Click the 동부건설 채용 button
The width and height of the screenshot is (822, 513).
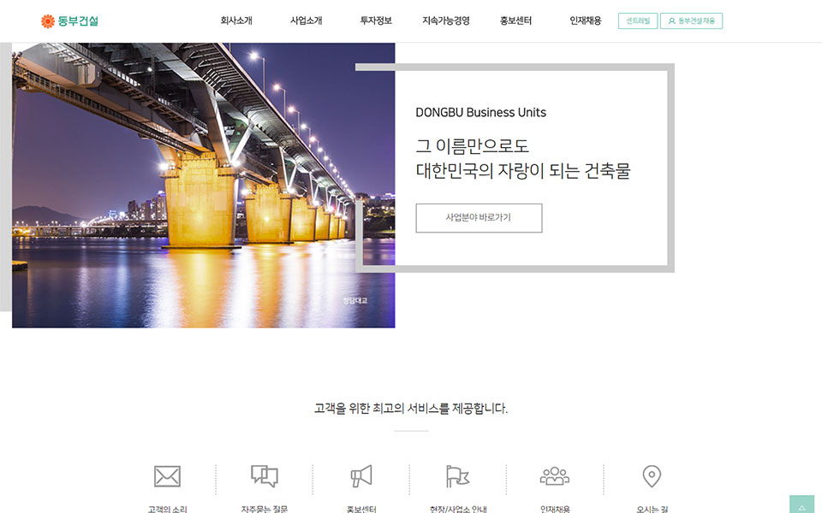[691, 21]
